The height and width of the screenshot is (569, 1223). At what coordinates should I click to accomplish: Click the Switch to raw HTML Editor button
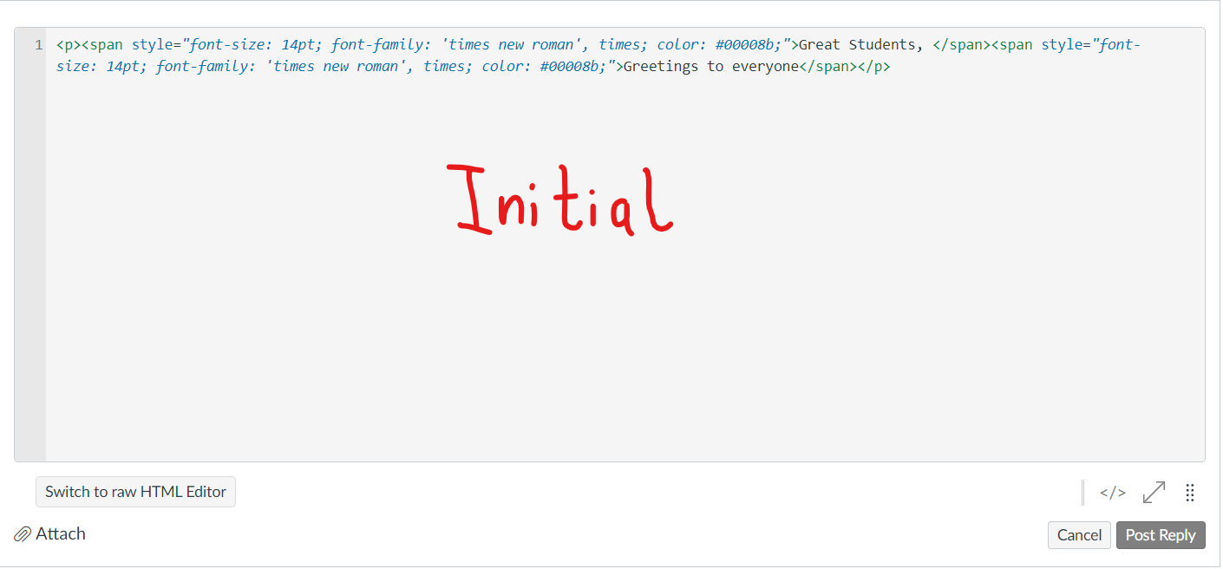coord(135,492)
